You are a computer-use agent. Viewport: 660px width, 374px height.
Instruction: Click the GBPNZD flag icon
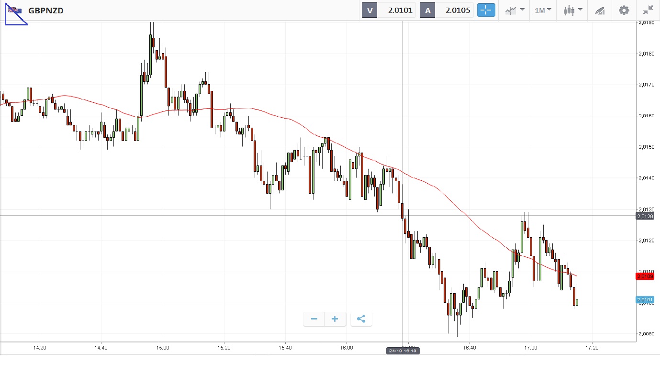14,10
